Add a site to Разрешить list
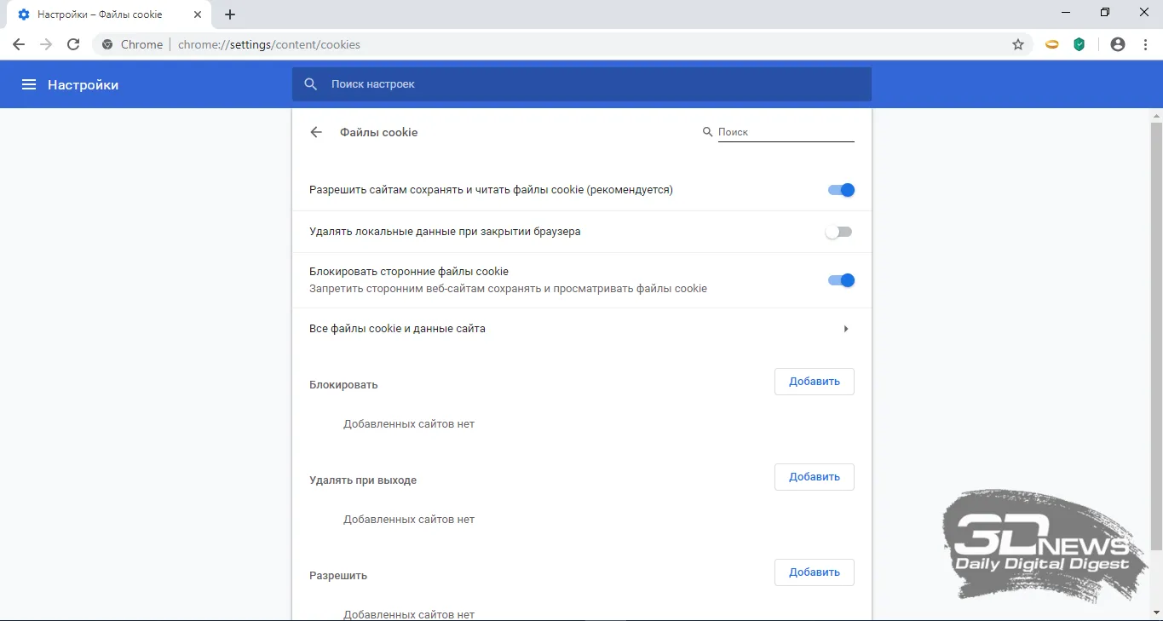 coord(814,572)
